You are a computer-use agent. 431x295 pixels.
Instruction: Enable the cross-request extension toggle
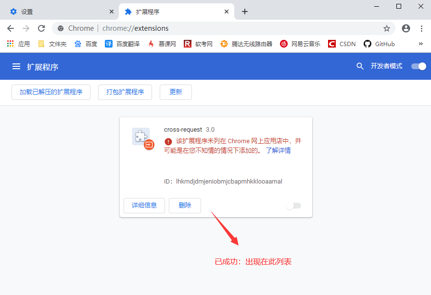(x=293, y=205)
